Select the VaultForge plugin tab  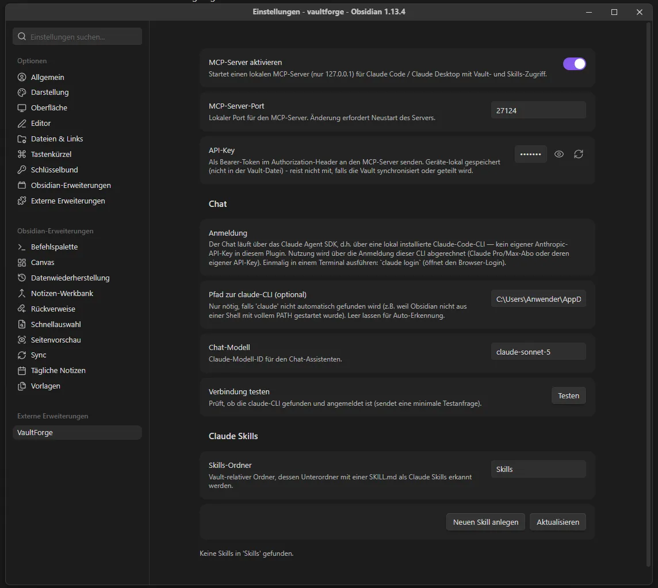click(x=77, y=432)
